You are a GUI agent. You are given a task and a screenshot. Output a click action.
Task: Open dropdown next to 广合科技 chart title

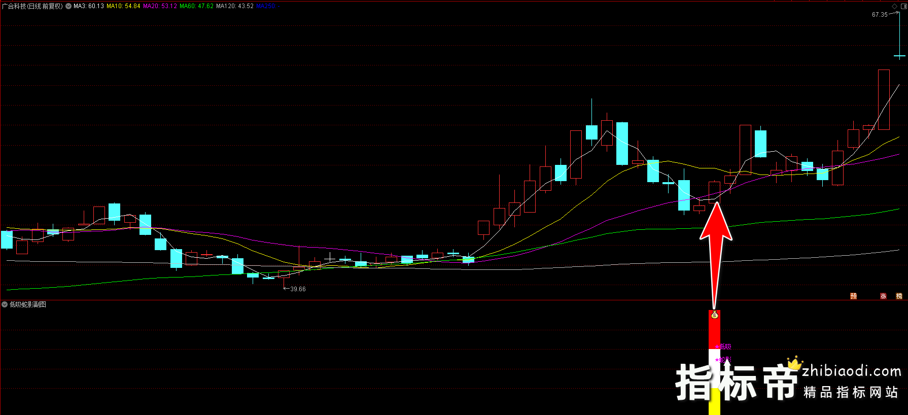coord(68,6)
